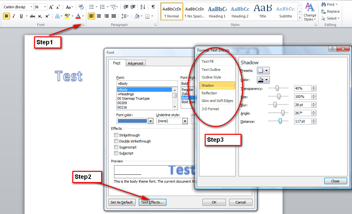Screen dimensions: 352x214
Task: Select Reflection in Format Text Effects
Action: [209, 93]
